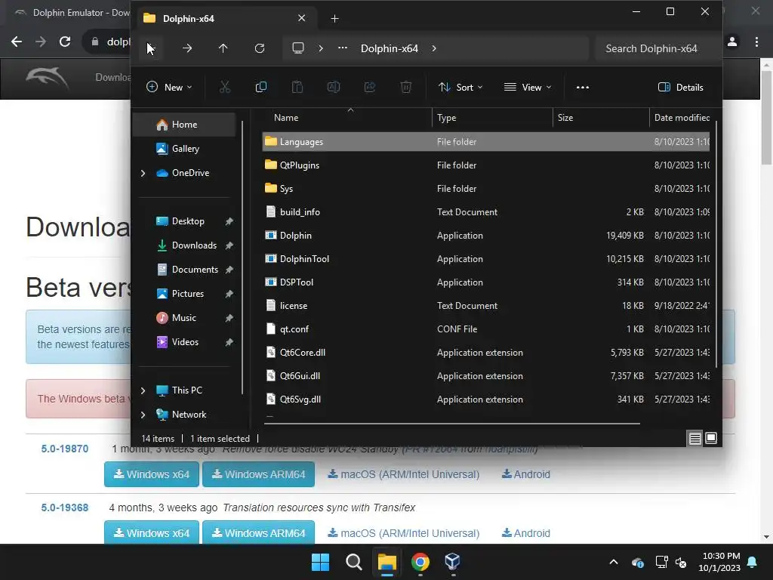Open Downloads in quick access
This screenshot has height=580, width=773.
tap(194, 245)
